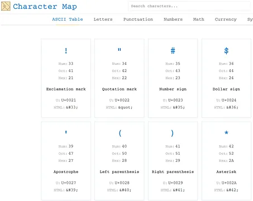This screenshot has width=253, height=201.
Task: Click the 'Apostrophe' card title
Action: (x=66, y=172)
